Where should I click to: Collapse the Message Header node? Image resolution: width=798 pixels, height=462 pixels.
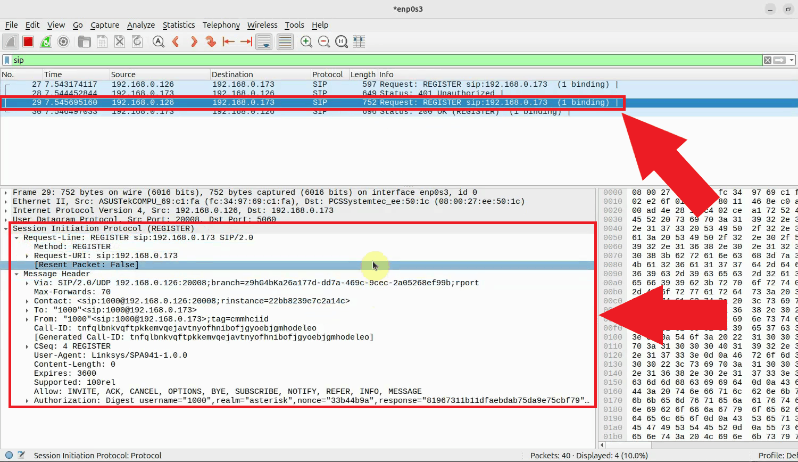(x=16, y=274)
